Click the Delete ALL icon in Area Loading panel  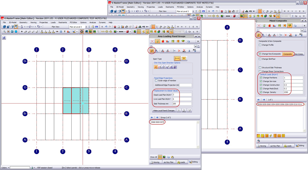[184, 51]
